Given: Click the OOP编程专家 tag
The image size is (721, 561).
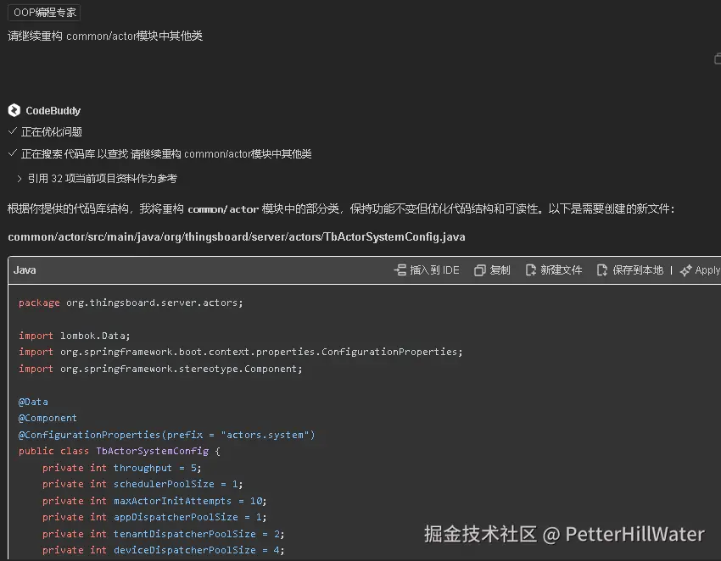Looking at the screenshot, I should coord(44,13).
